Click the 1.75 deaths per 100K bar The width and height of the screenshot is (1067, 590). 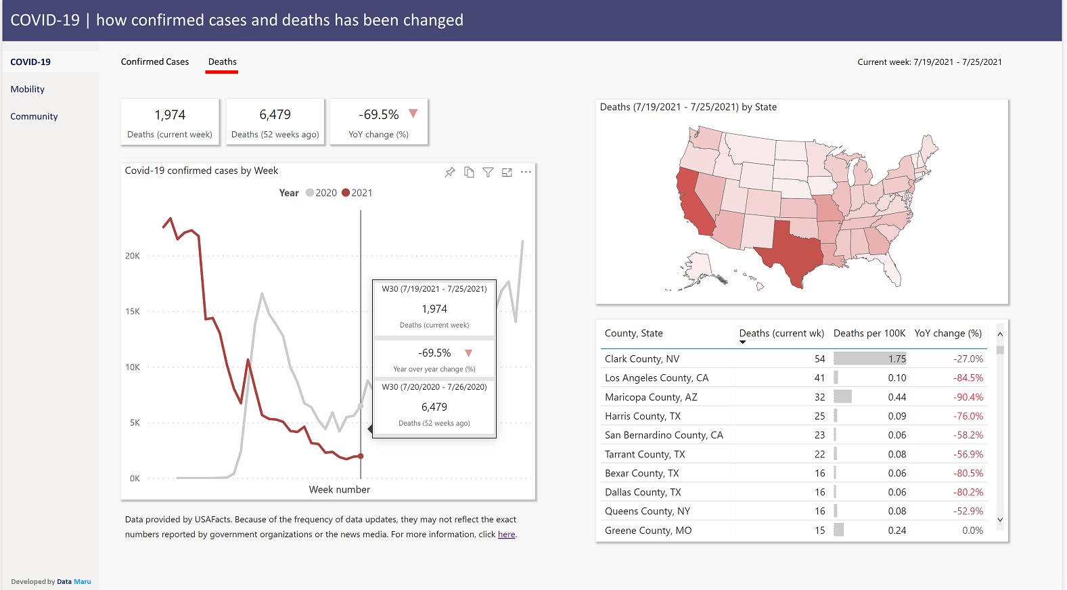[x=869, y=359]
